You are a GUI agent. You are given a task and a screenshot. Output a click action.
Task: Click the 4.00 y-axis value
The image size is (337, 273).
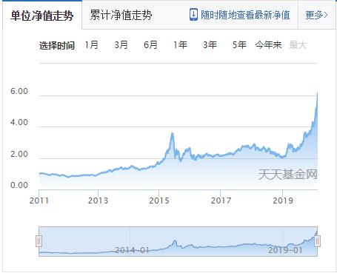point(19,122)
